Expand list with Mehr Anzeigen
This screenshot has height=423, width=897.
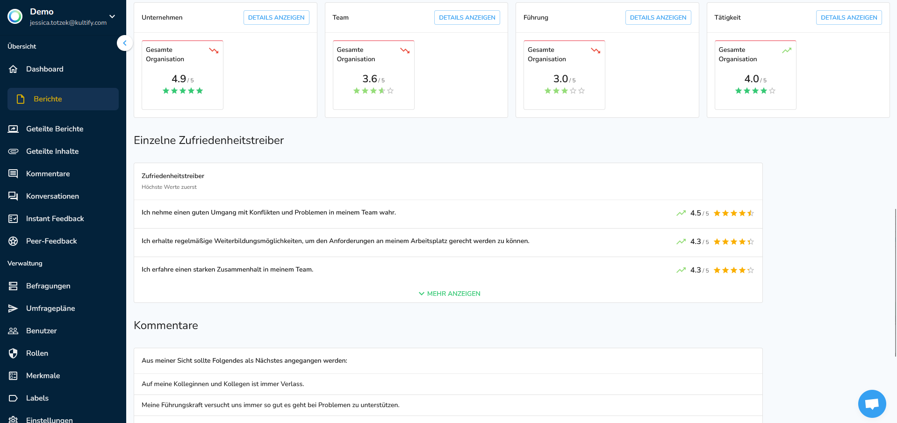tap(449, 294)
